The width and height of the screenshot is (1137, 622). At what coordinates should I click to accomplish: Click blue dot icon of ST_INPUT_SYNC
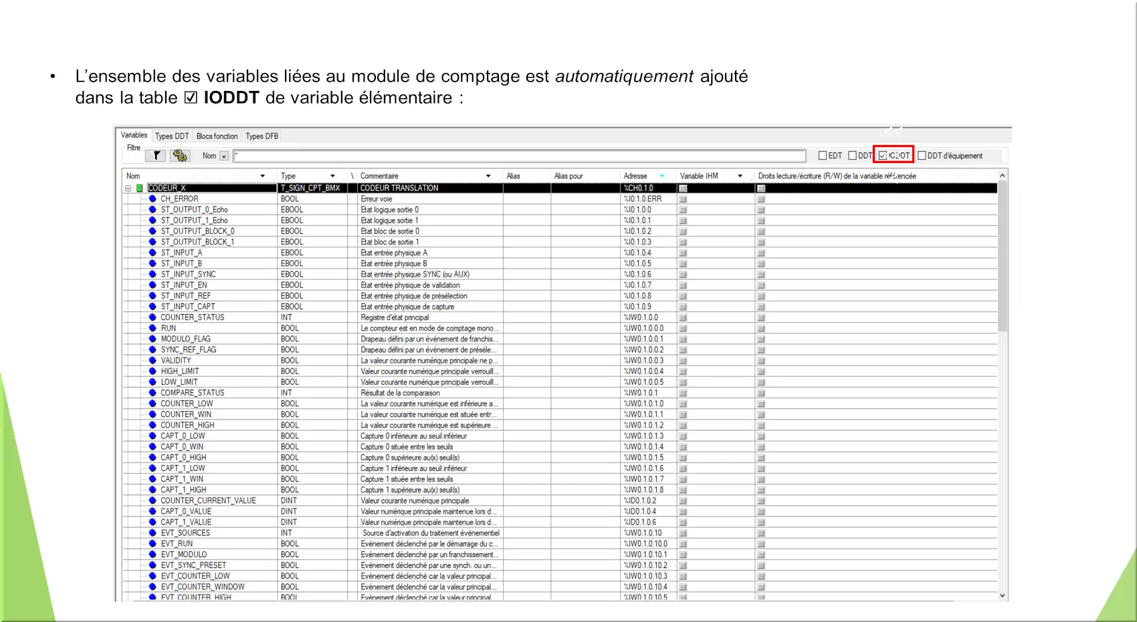point(152,275)
